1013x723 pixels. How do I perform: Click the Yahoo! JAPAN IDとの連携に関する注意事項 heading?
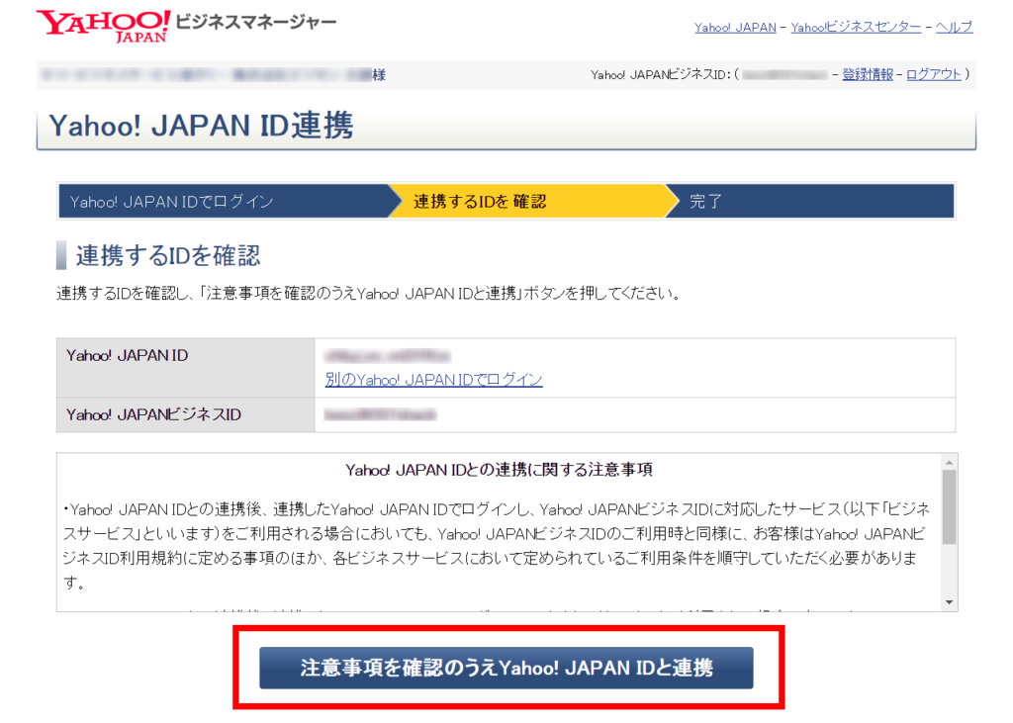(x=500, y=470)
